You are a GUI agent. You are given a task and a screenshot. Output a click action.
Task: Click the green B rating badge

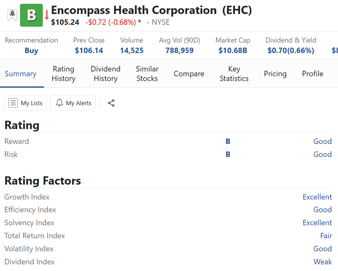31,15
